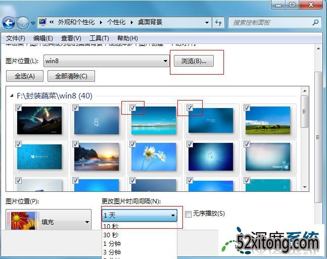This screenshot has height=259, width=327.
Task: Select the green meadow wallpaper thumbnail
Action: pos(268,121)
